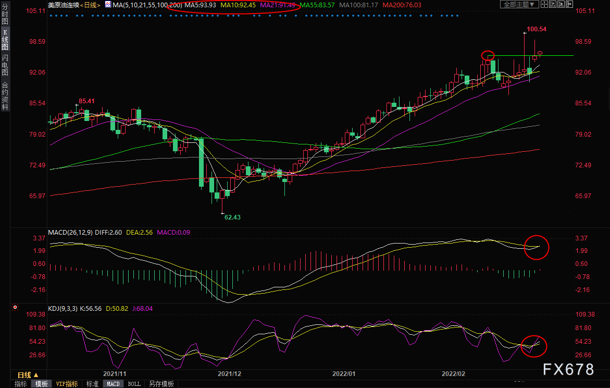This screenshot has height=388, width=610.
Task: Click the 美原油连续 contract title
Action: (x=64, y=5)
